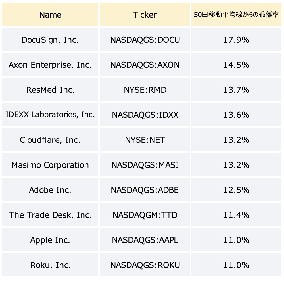
Task: Select the 11.4% value cell
Action: [236, 215]
